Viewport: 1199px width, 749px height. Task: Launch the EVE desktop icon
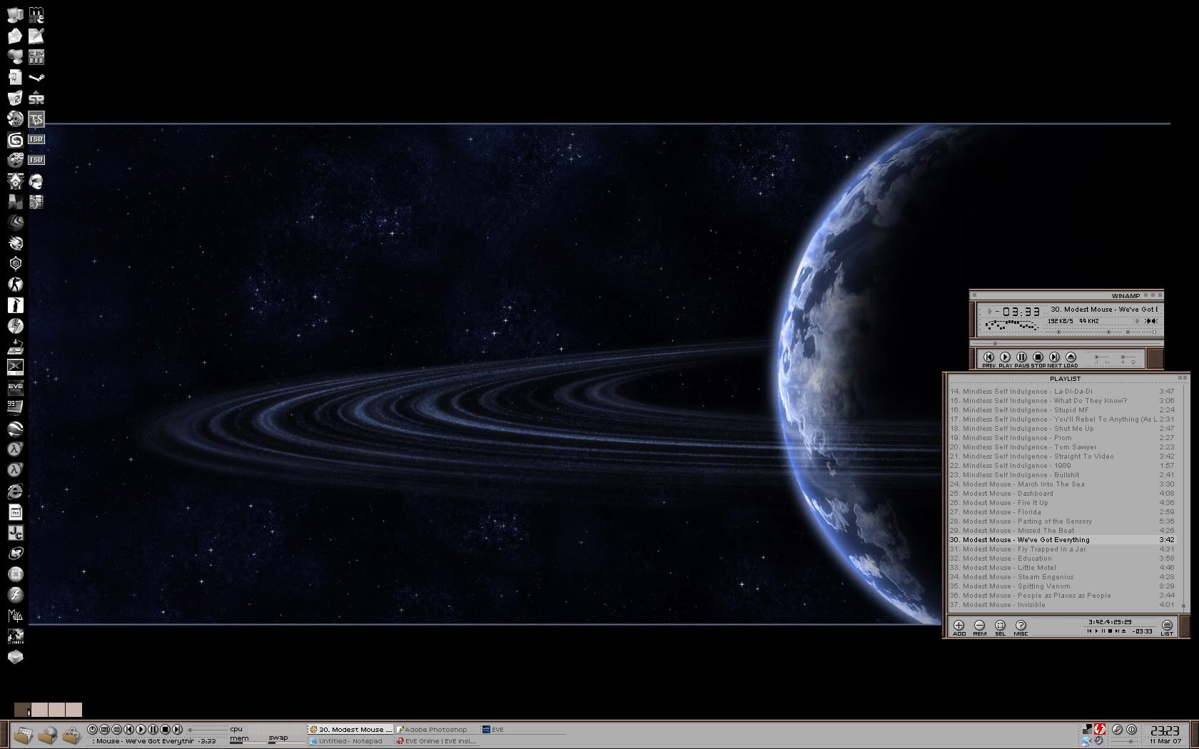tap(15, 388)
